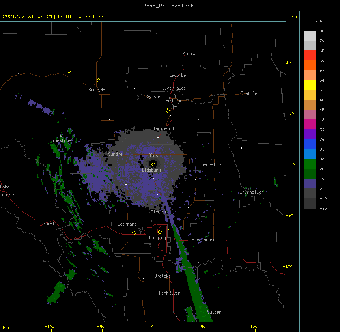Image resolution: width=340 pixels, height=332 pixels.
Task: Select the 50 tick label on the horizontal axis
Action: (x=203, y=326)
